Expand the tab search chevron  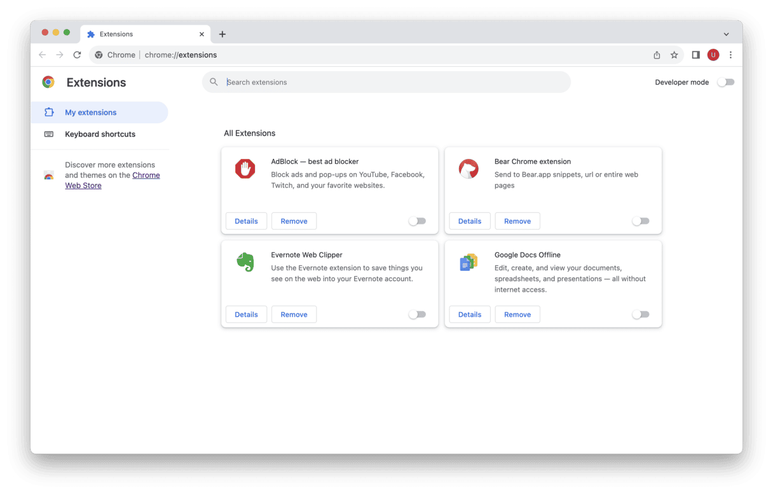point(726,34)
